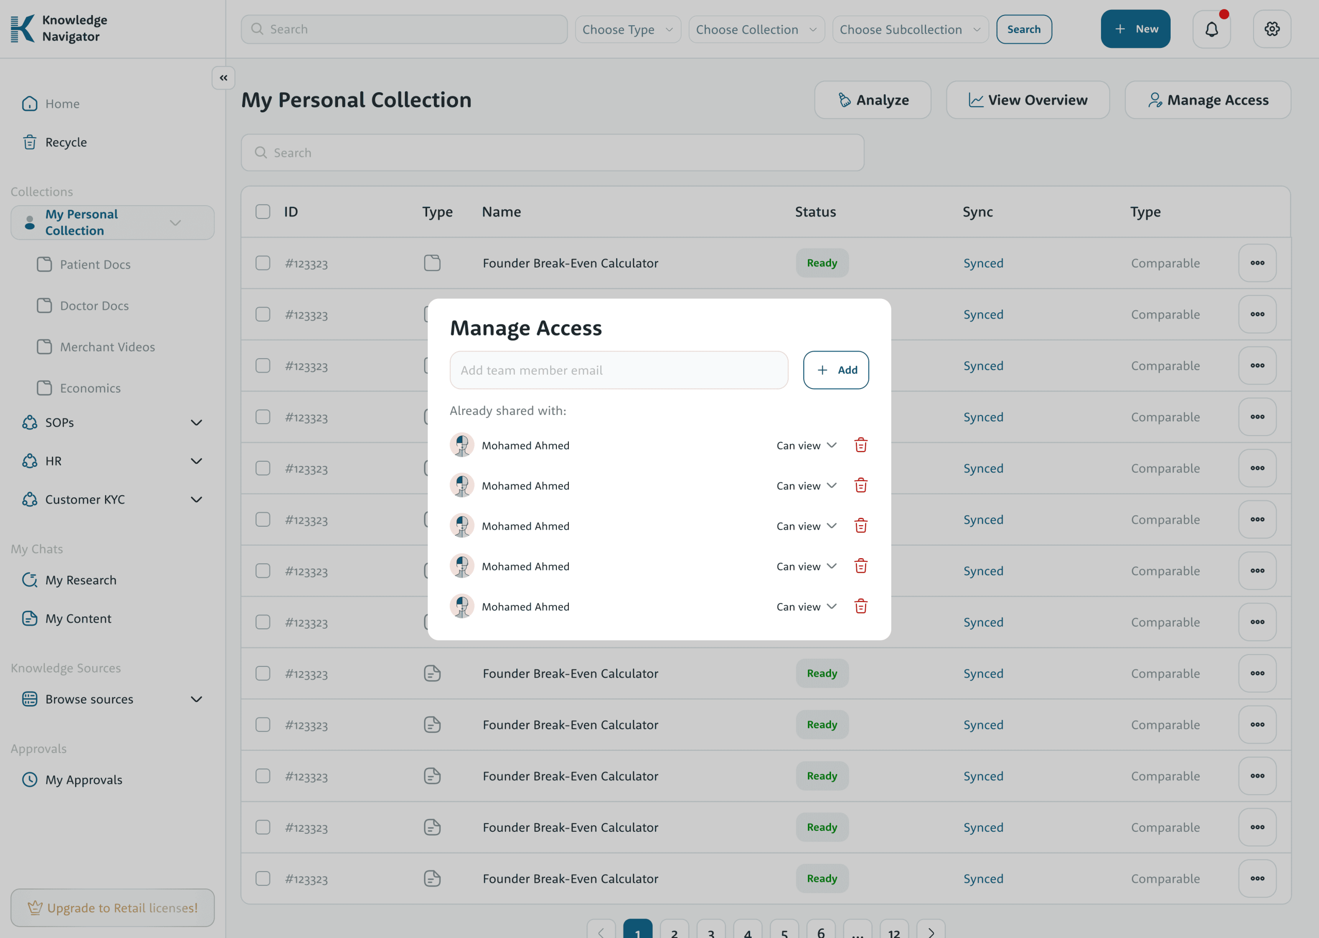Expand the SOPs collection
The image size is (1319, 938).
196,422
